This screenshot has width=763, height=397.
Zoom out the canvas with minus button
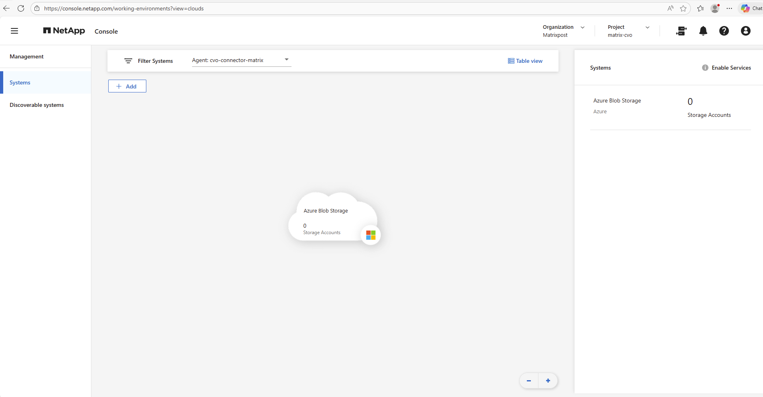529,381
